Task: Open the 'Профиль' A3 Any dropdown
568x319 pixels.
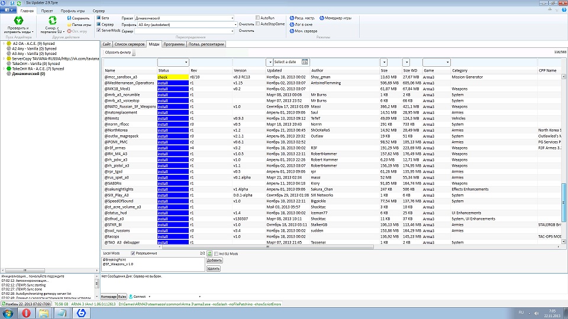Action: pos(234,25)
